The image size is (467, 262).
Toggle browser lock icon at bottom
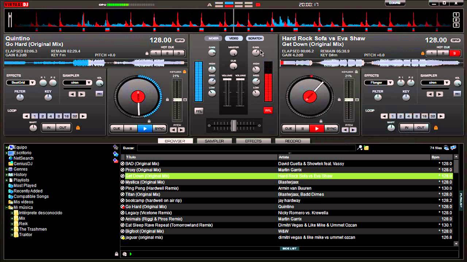point(116,254)
